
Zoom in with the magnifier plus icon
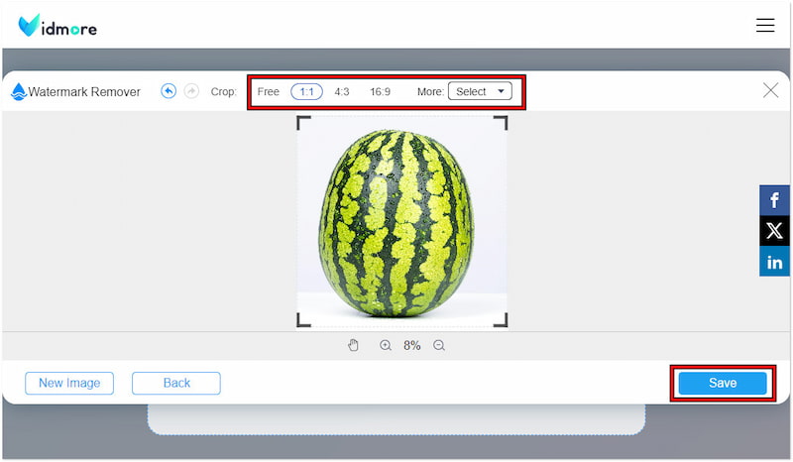[x=386, y=346]
